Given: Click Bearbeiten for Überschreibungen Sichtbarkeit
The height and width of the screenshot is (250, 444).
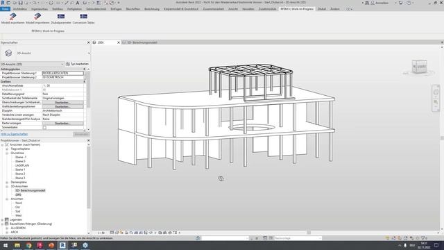Looking at the screenshot, I should (63, 102).
